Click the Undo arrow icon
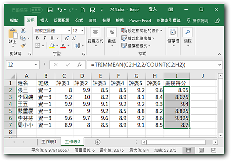 click(x=59, y=9)
